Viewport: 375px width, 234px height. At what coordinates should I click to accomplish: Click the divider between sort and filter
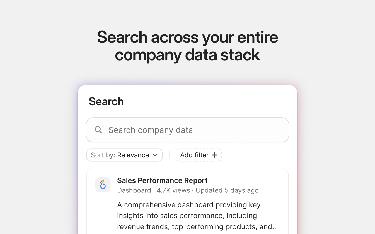169,155
